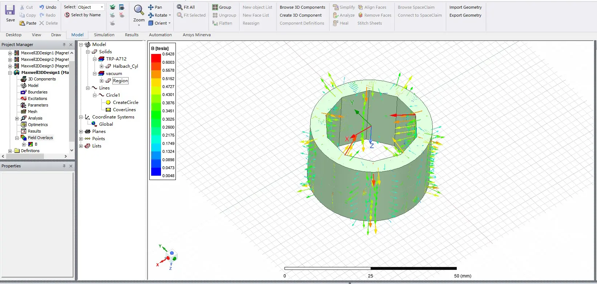Expand the Planes node in model tree
597x284 pixels.
pyautogui.click(x=81, y=131)
